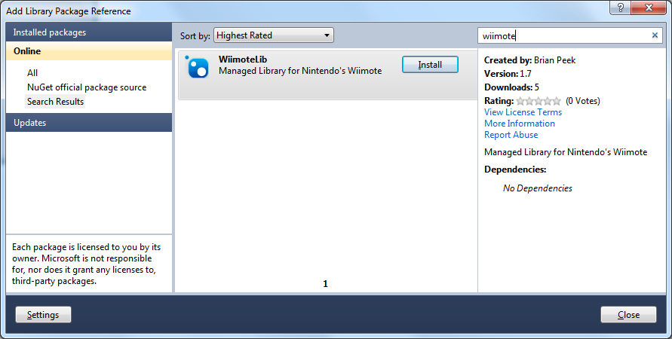Open the More Information link
The height and width of the screenshot is (339, 672).
pos(519,124)
